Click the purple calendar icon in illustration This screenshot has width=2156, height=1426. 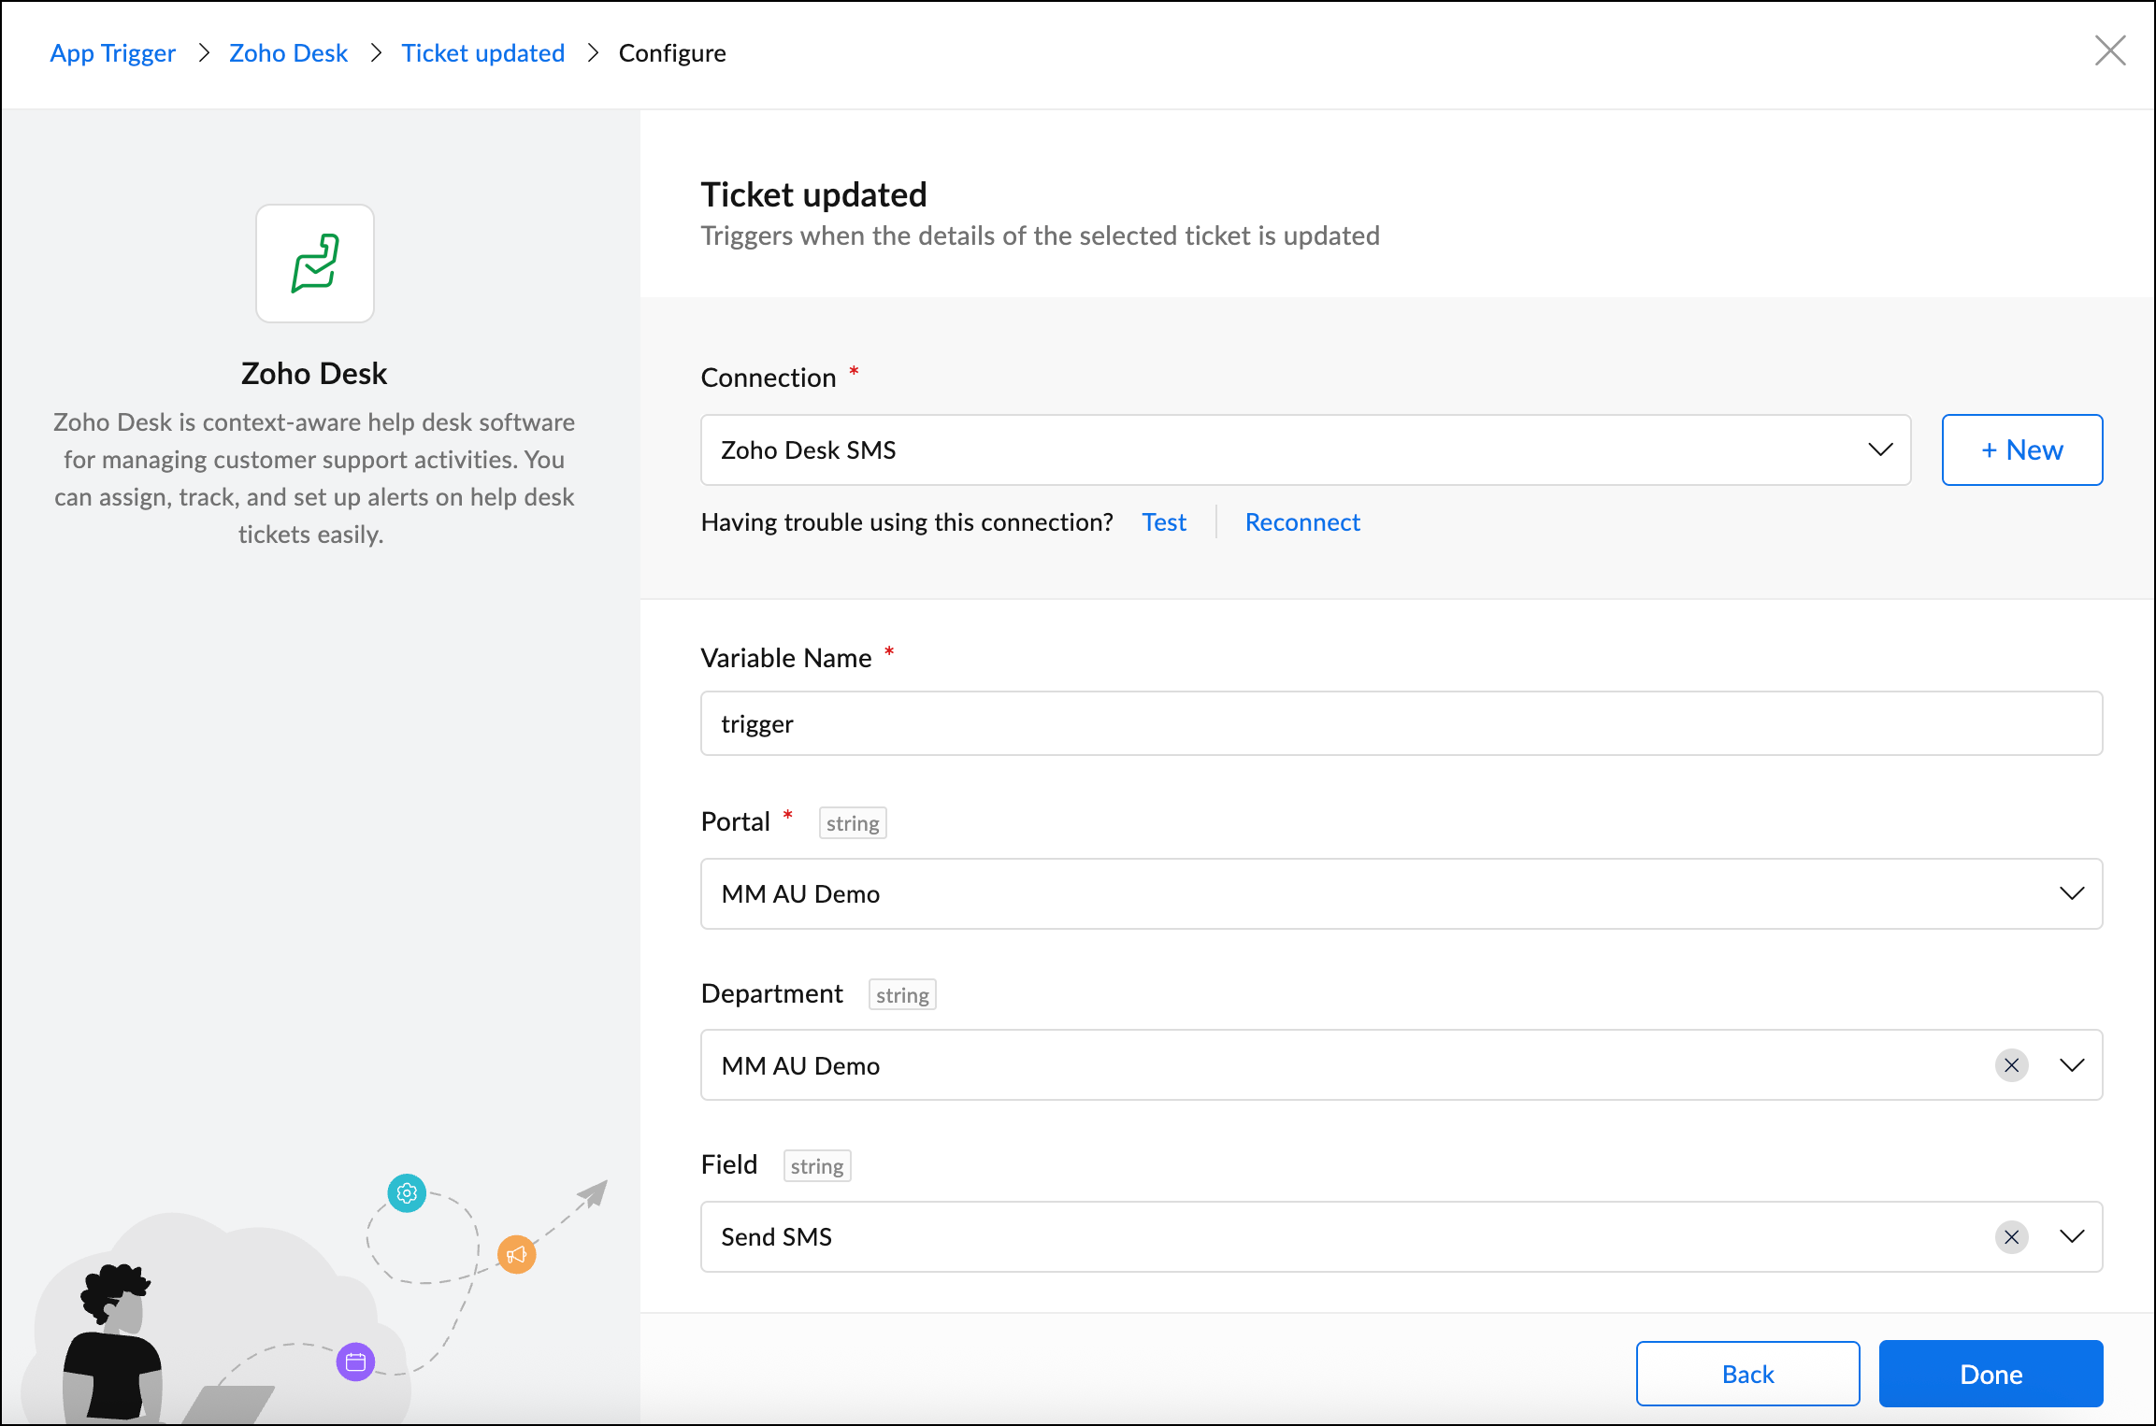[355, 1362]
